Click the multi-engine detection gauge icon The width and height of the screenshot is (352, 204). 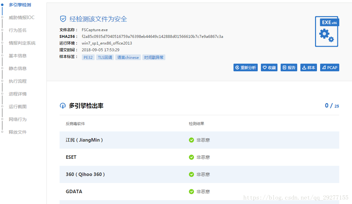pos(63,106)
